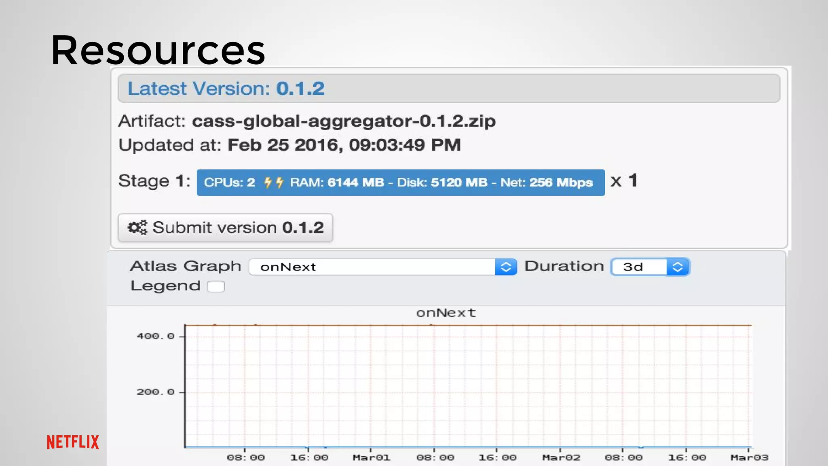Toggle the Legend checkbox
This screenshot has height=466, width=828.
pos(216,286)
